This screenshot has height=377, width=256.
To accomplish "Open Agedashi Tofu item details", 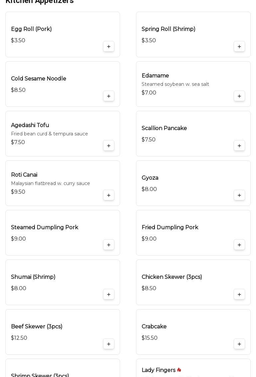I will click(x=30, y=125).
